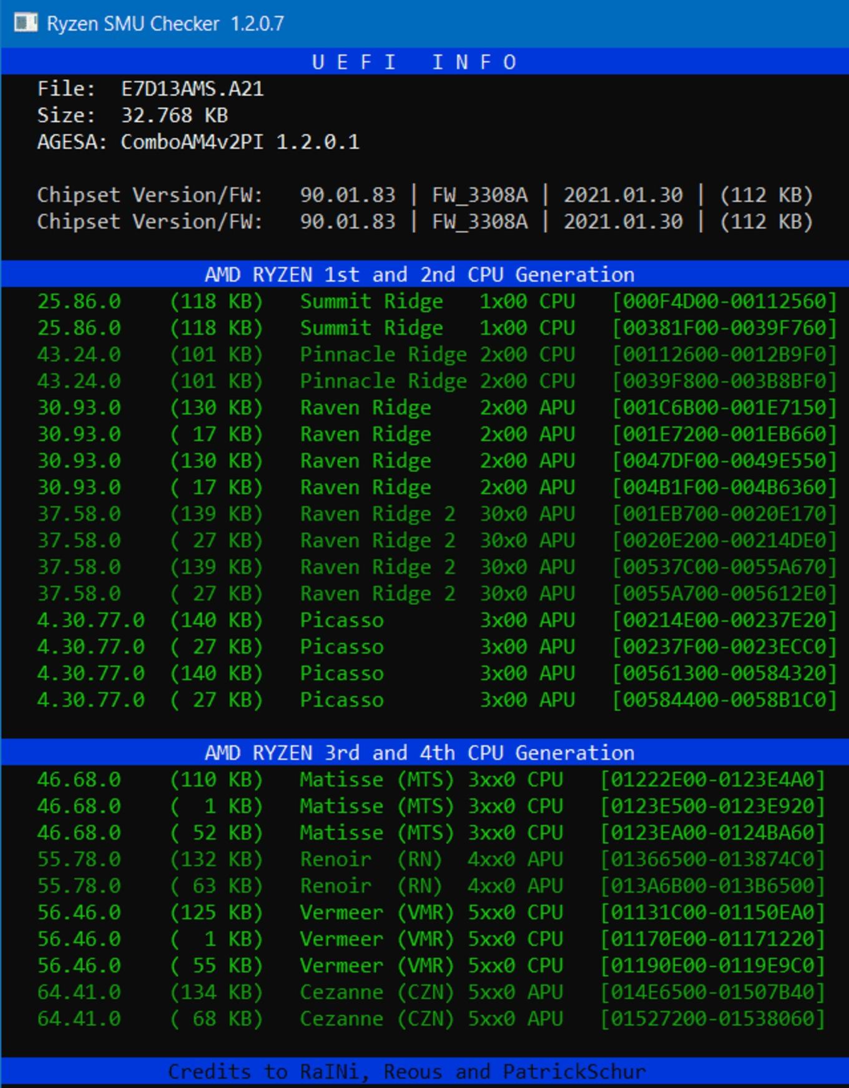Select address range '[001EB700-0020E170]'
The width and height of the screenshot is (849, 1088).
724,514
